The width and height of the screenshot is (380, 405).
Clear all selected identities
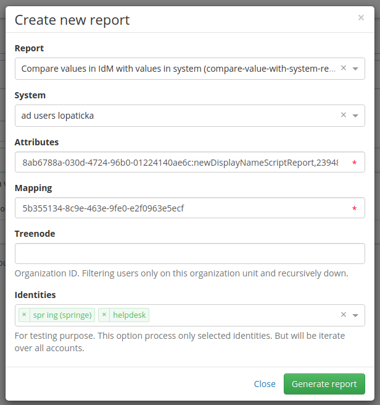coord(343,315)
